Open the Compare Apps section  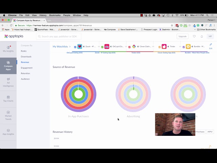tap(8, 66)
